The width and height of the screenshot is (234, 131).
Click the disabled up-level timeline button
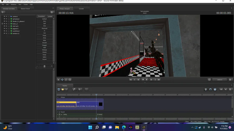[87, 89]
